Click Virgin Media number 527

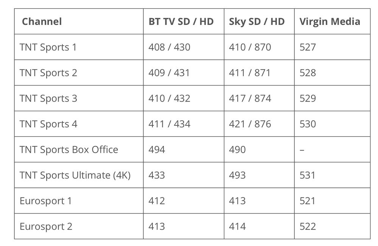pyautogui.click(x=307, y=47)
